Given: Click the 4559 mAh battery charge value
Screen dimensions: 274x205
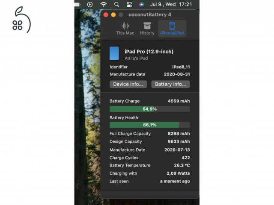Looking at the screenshot, I should point(179,101).
